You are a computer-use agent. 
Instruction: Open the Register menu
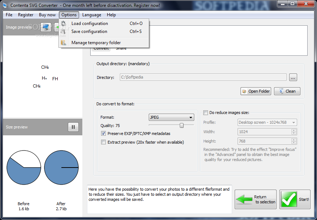click(x=26, y=15)
